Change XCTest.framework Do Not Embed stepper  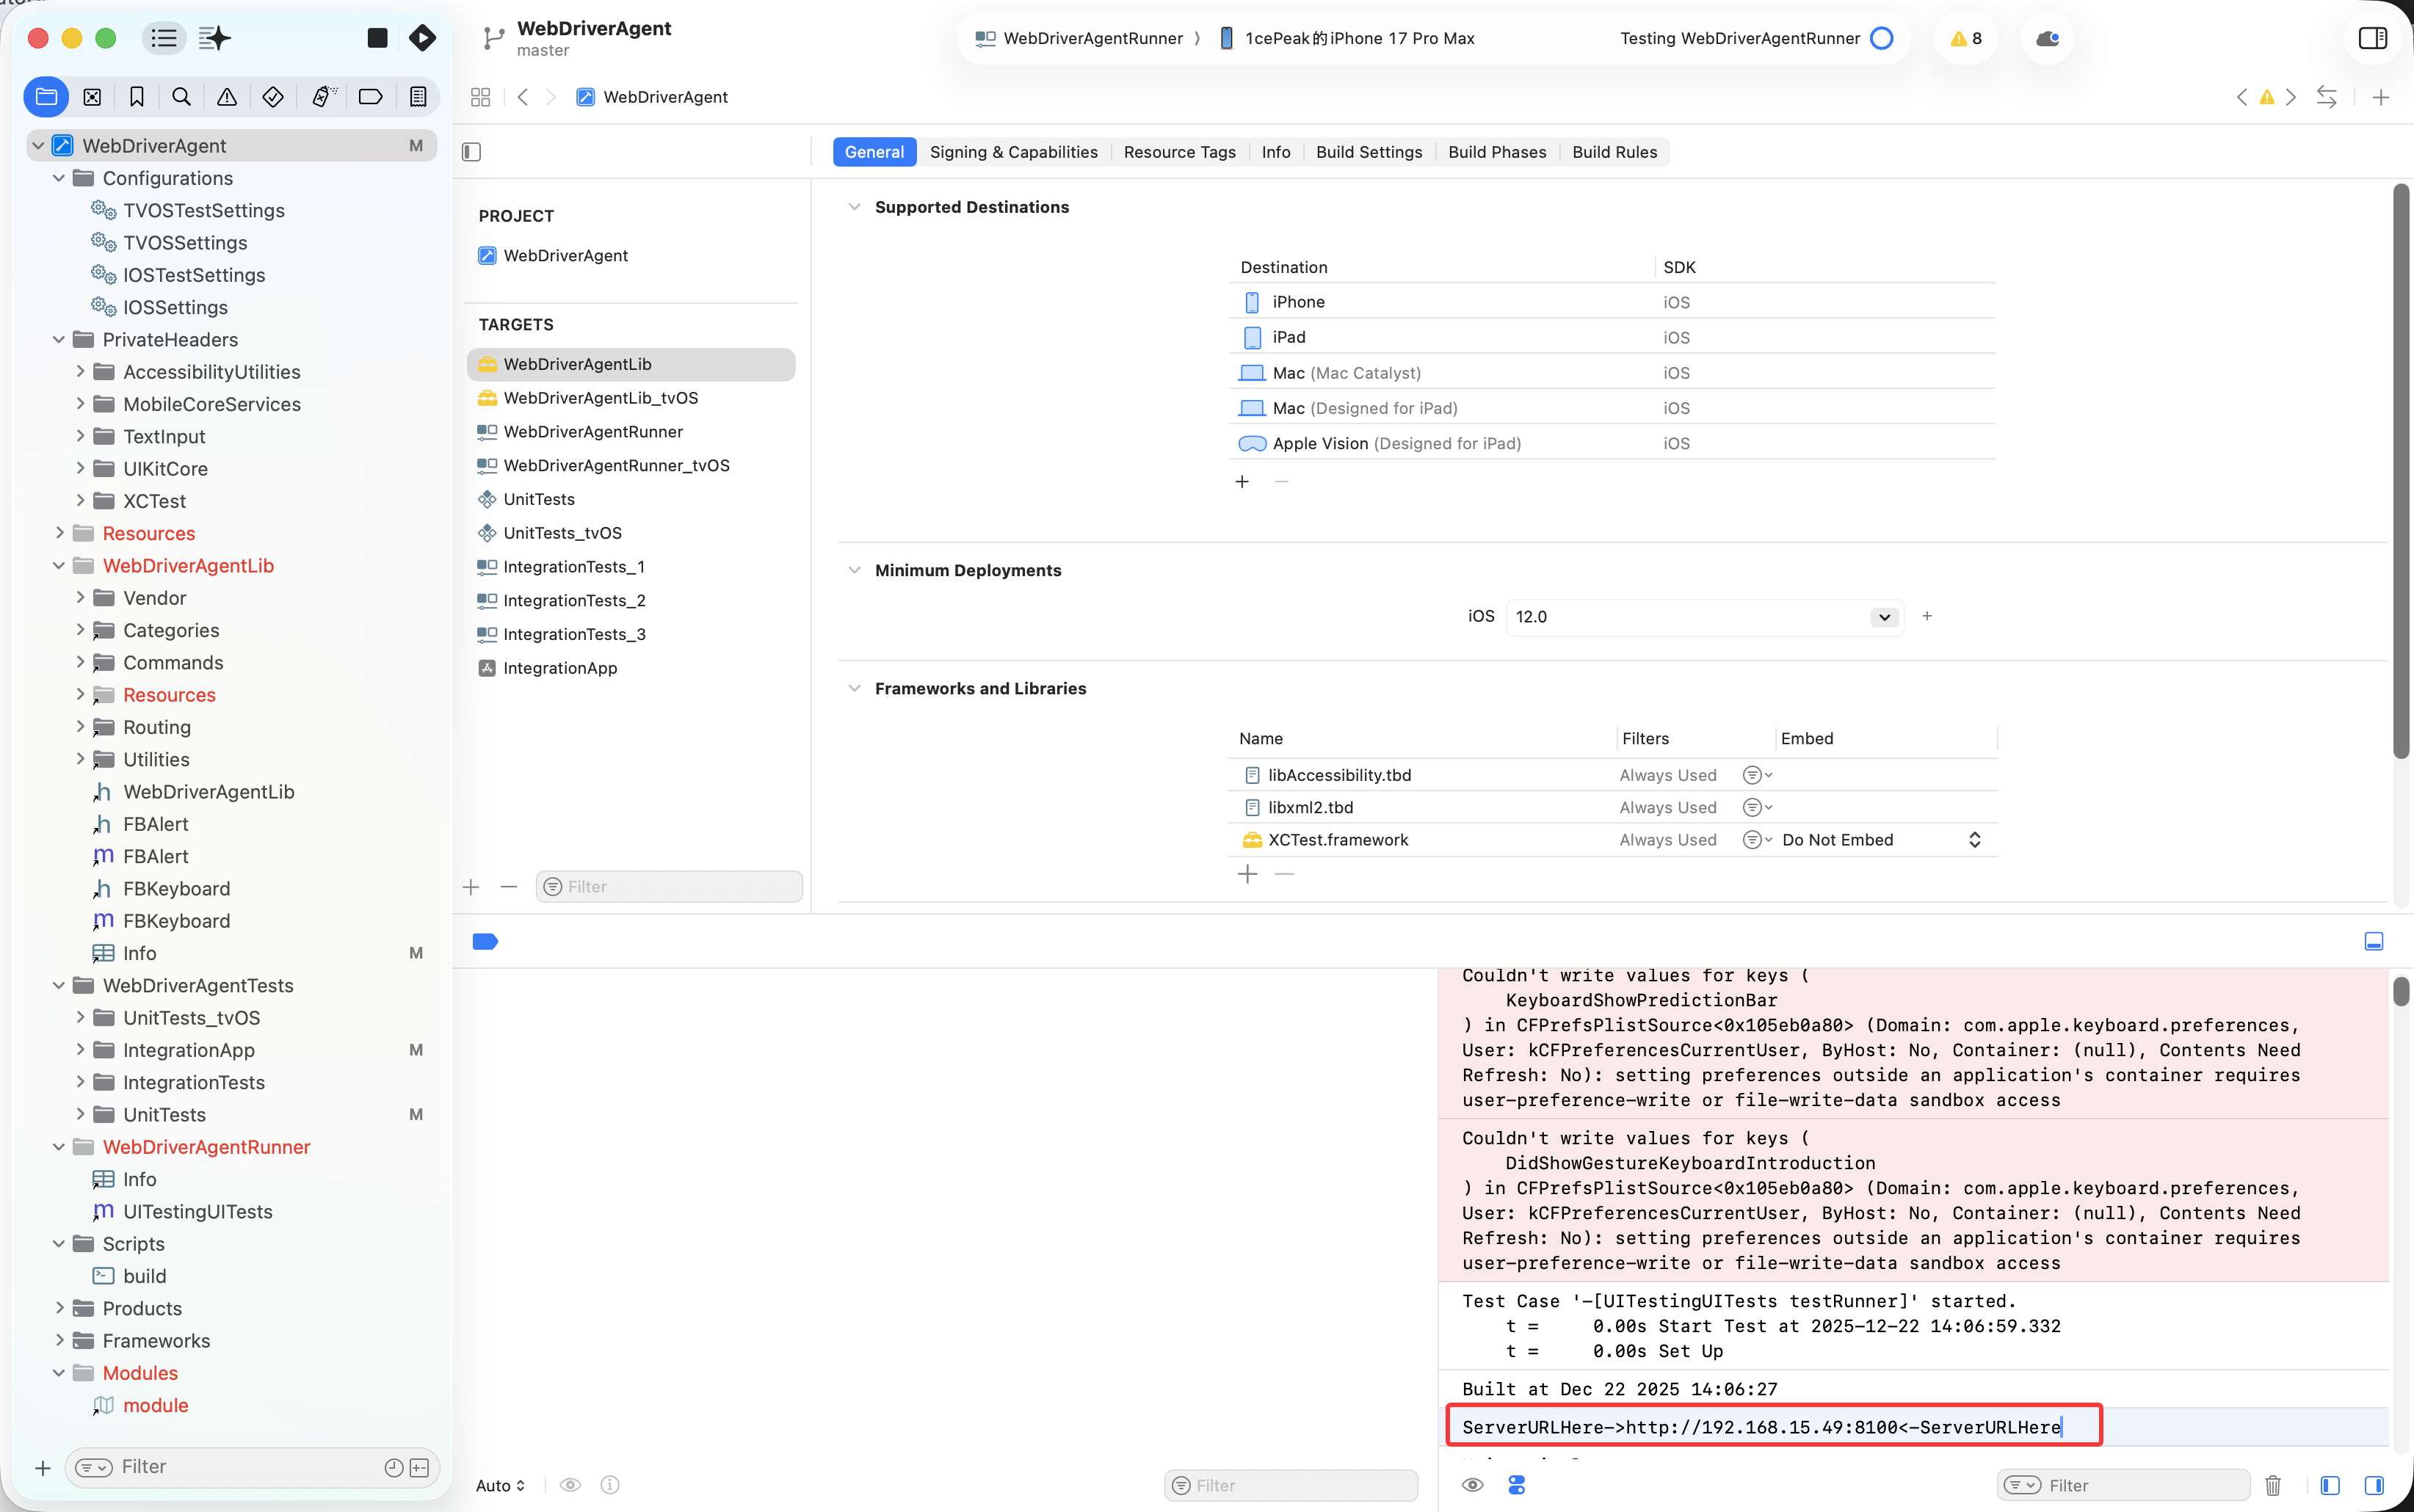1974,840
